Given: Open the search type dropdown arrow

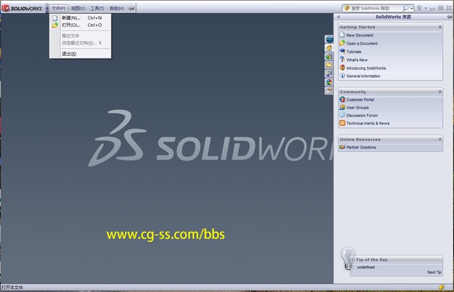Looking at the screenshot, I should click(412, 8).
